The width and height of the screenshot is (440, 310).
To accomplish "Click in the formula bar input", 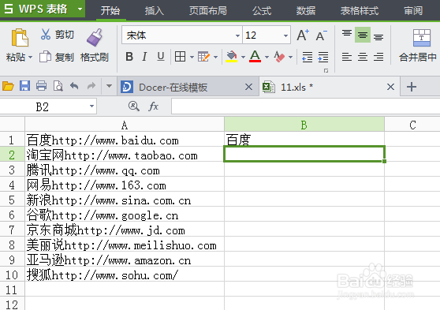I will click(305, 106).
